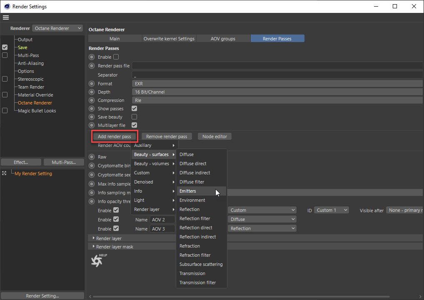This screenshot has width=424, height=300.
Task: Click the Remove render pass button
Action: [167, 136]
